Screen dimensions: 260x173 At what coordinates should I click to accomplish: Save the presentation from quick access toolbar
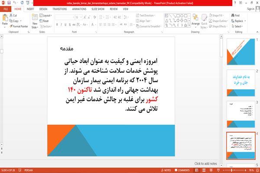coord(9,3)
